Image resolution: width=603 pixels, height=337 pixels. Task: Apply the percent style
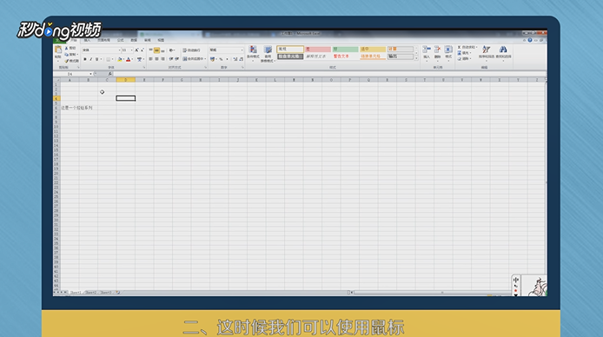point(221,59)
